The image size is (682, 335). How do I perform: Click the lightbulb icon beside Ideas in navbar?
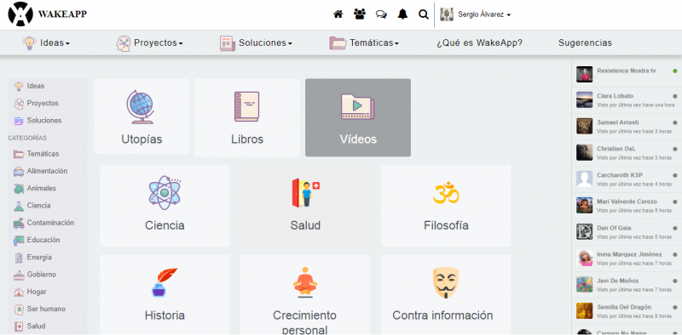[29, 43]
